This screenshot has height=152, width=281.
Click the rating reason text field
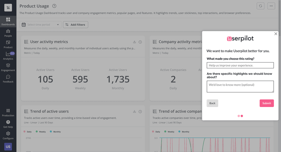point(240,65)
